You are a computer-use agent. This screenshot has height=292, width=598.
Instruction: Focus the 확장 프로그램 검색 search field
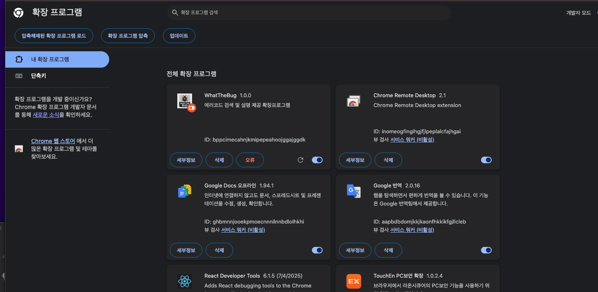[x=309, y=13]
